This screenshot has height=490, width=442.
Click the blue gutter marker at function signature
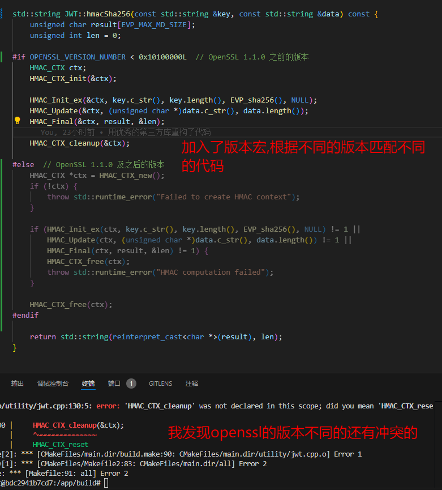tap(2, 14)
